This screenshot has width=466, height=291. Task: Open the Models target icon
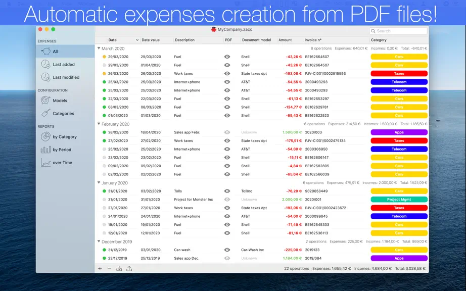point(45,101)
